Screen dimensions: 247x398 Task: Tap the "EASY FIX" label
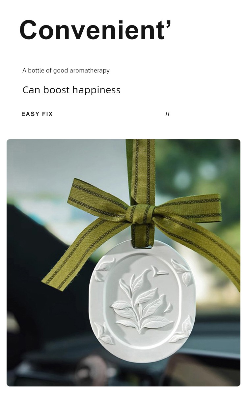click(37, 114)
